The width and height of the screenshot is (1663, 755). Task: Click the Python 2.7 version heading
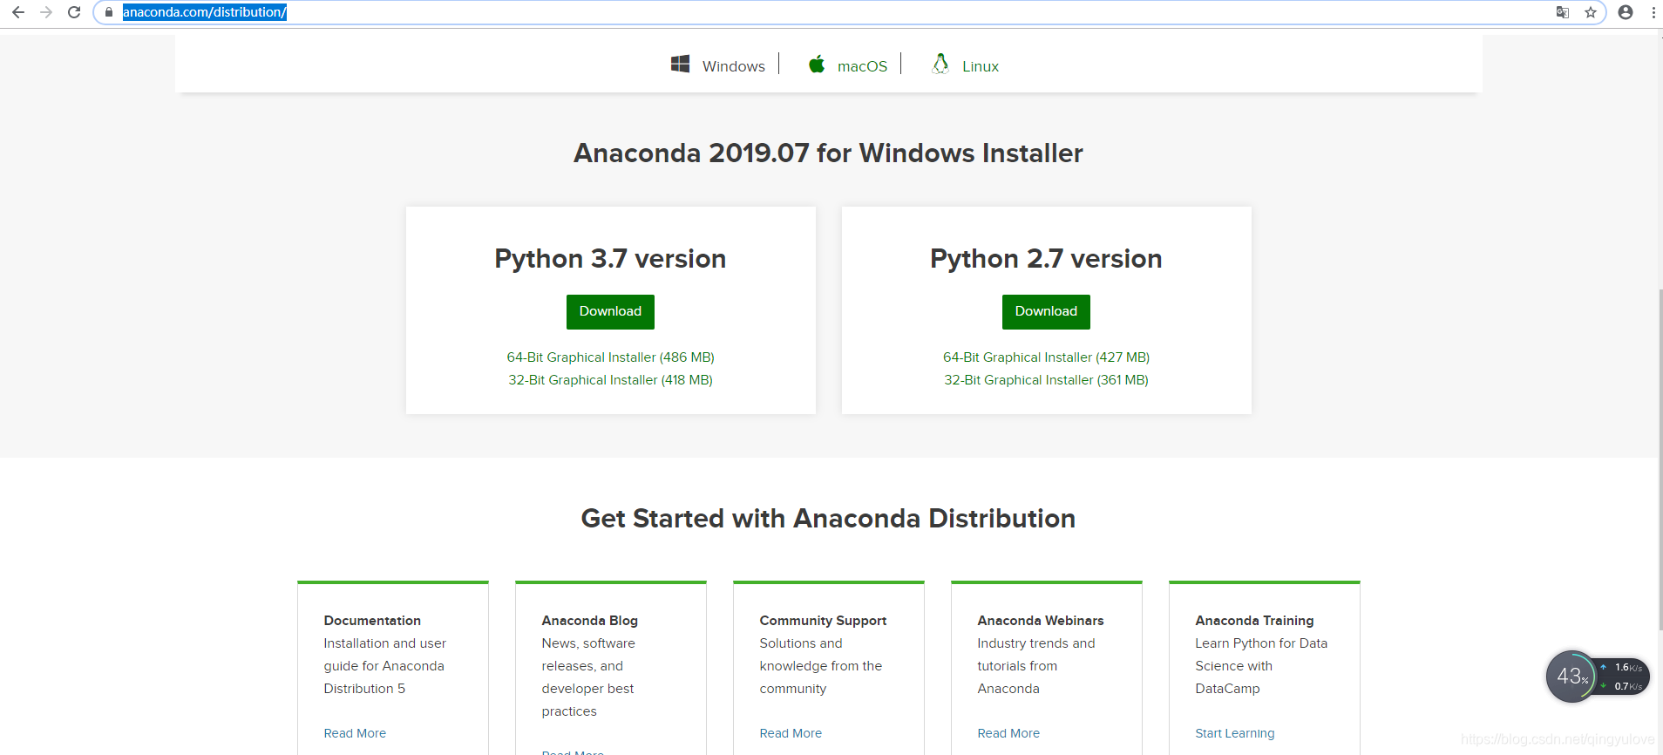click(x=1046, y=259)
